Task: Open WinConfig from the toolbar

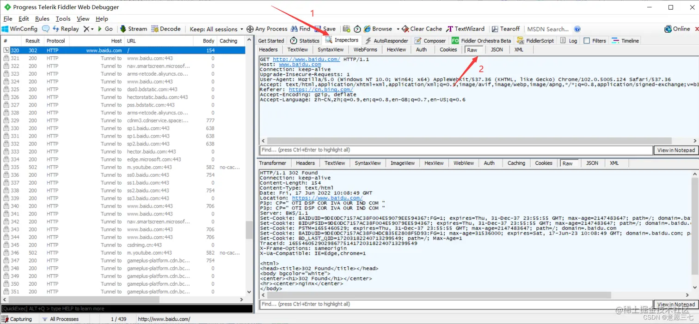Action: click(x=19, y=29)
